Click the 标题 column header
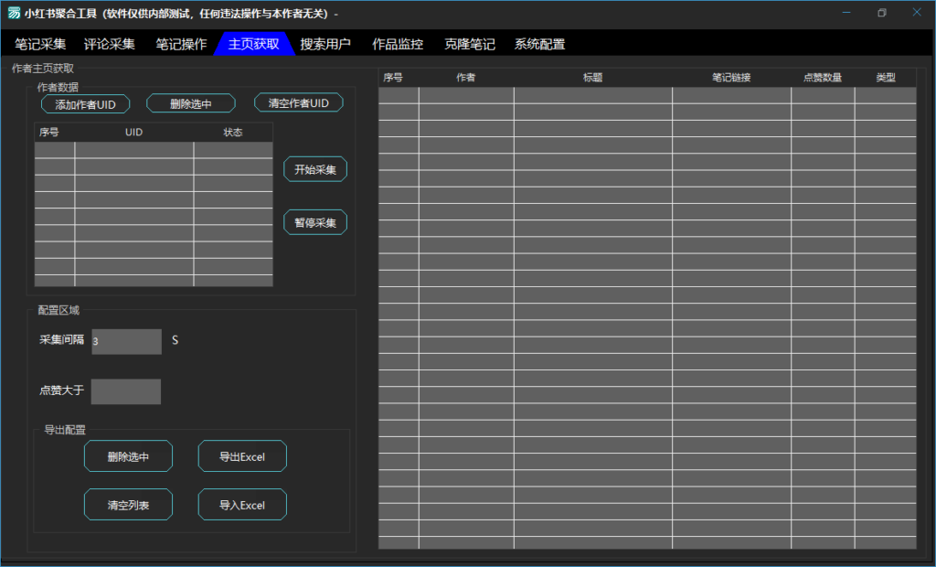Viewport: 936px width, 567px height. point(592,77)
